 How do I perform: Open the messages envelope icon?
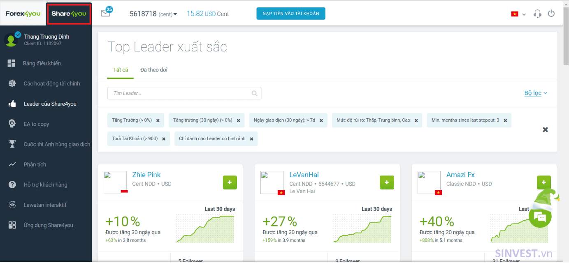point(105,13)
